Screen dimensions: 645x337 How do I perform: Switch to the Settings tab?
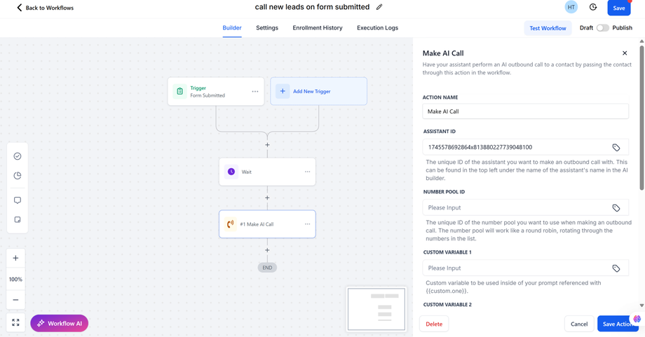[x=267, y=28]
